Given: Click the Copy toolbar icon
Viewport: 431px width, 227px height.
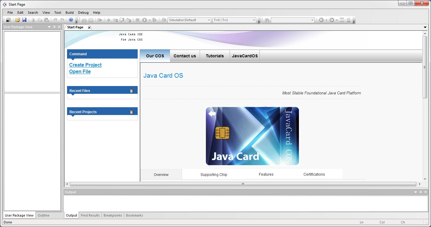Looking at the screenshot, I should [x=40, y=20].
